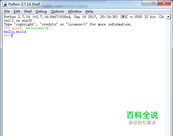Open the Shell menu
The width and height of the screenshot is (173, 136).
[x=28, y=11]
